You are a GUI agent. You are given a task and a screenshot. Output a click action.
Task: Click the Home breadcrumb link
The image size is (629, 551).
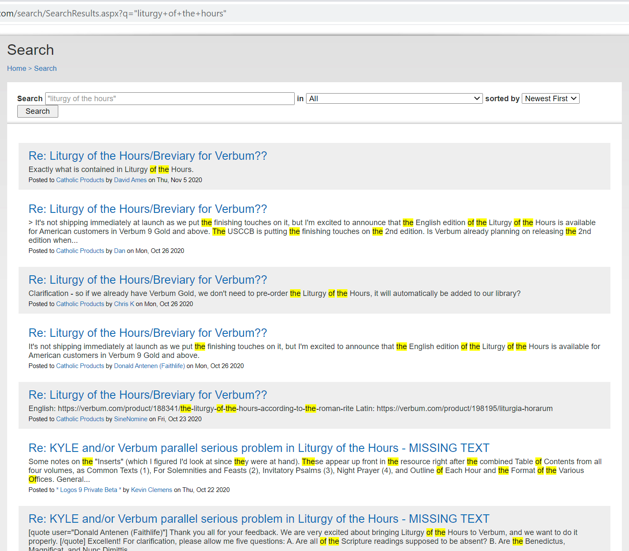tap(16, 68)
